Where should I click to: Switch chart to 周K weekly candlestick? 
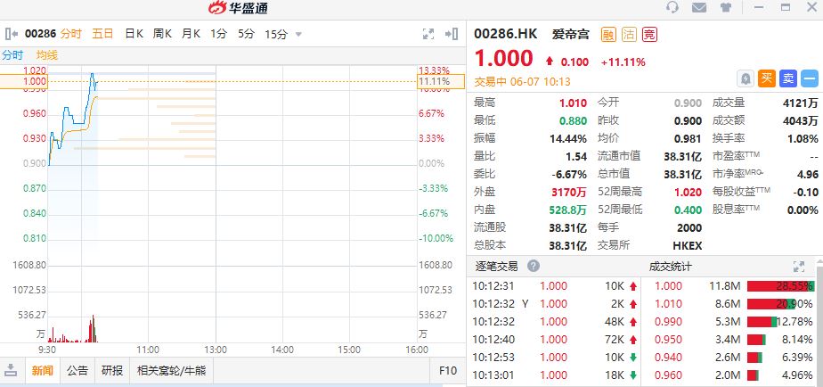point(162,34)
